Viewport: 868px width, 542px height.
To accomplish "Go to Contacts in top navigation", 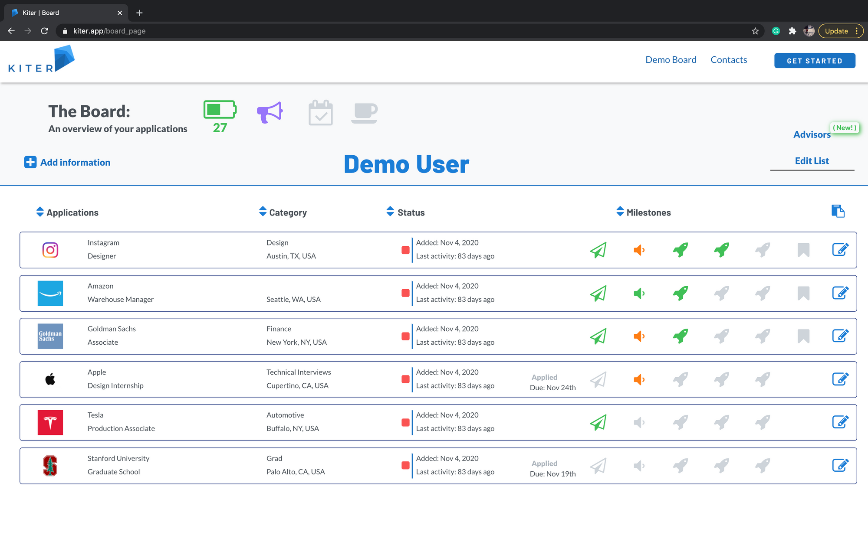I will pos(729,60).
